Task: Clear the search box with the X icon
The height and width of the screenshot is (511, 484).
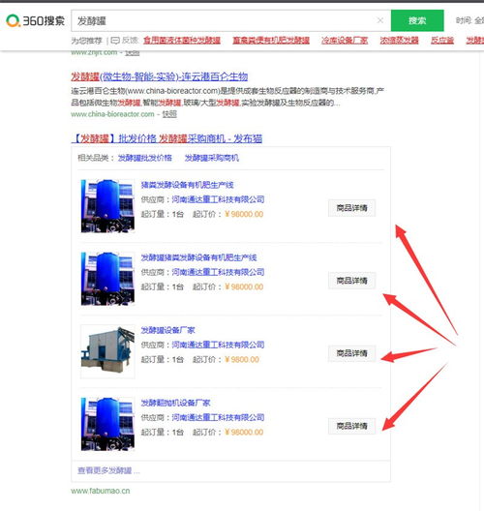Action: pyautogui.click(x=380, y=20)
